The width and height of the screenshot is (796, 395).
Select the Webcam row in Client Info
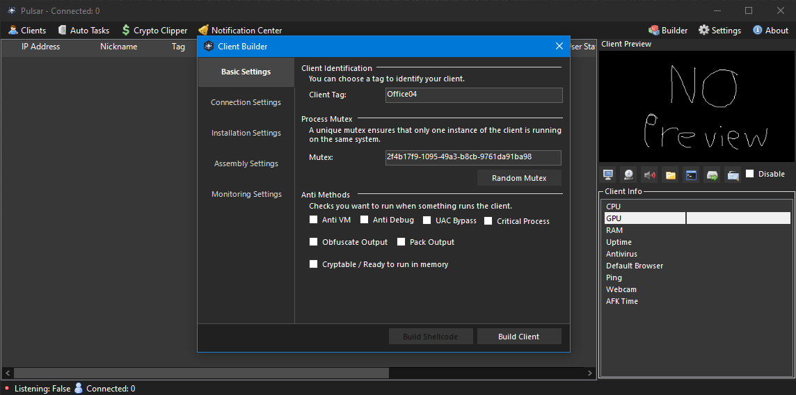coord(697,289)
